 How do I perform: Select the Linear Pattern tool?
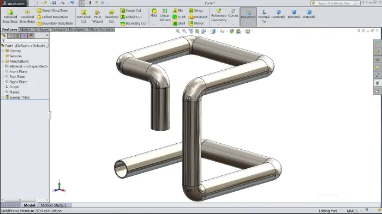pos(165,15)
